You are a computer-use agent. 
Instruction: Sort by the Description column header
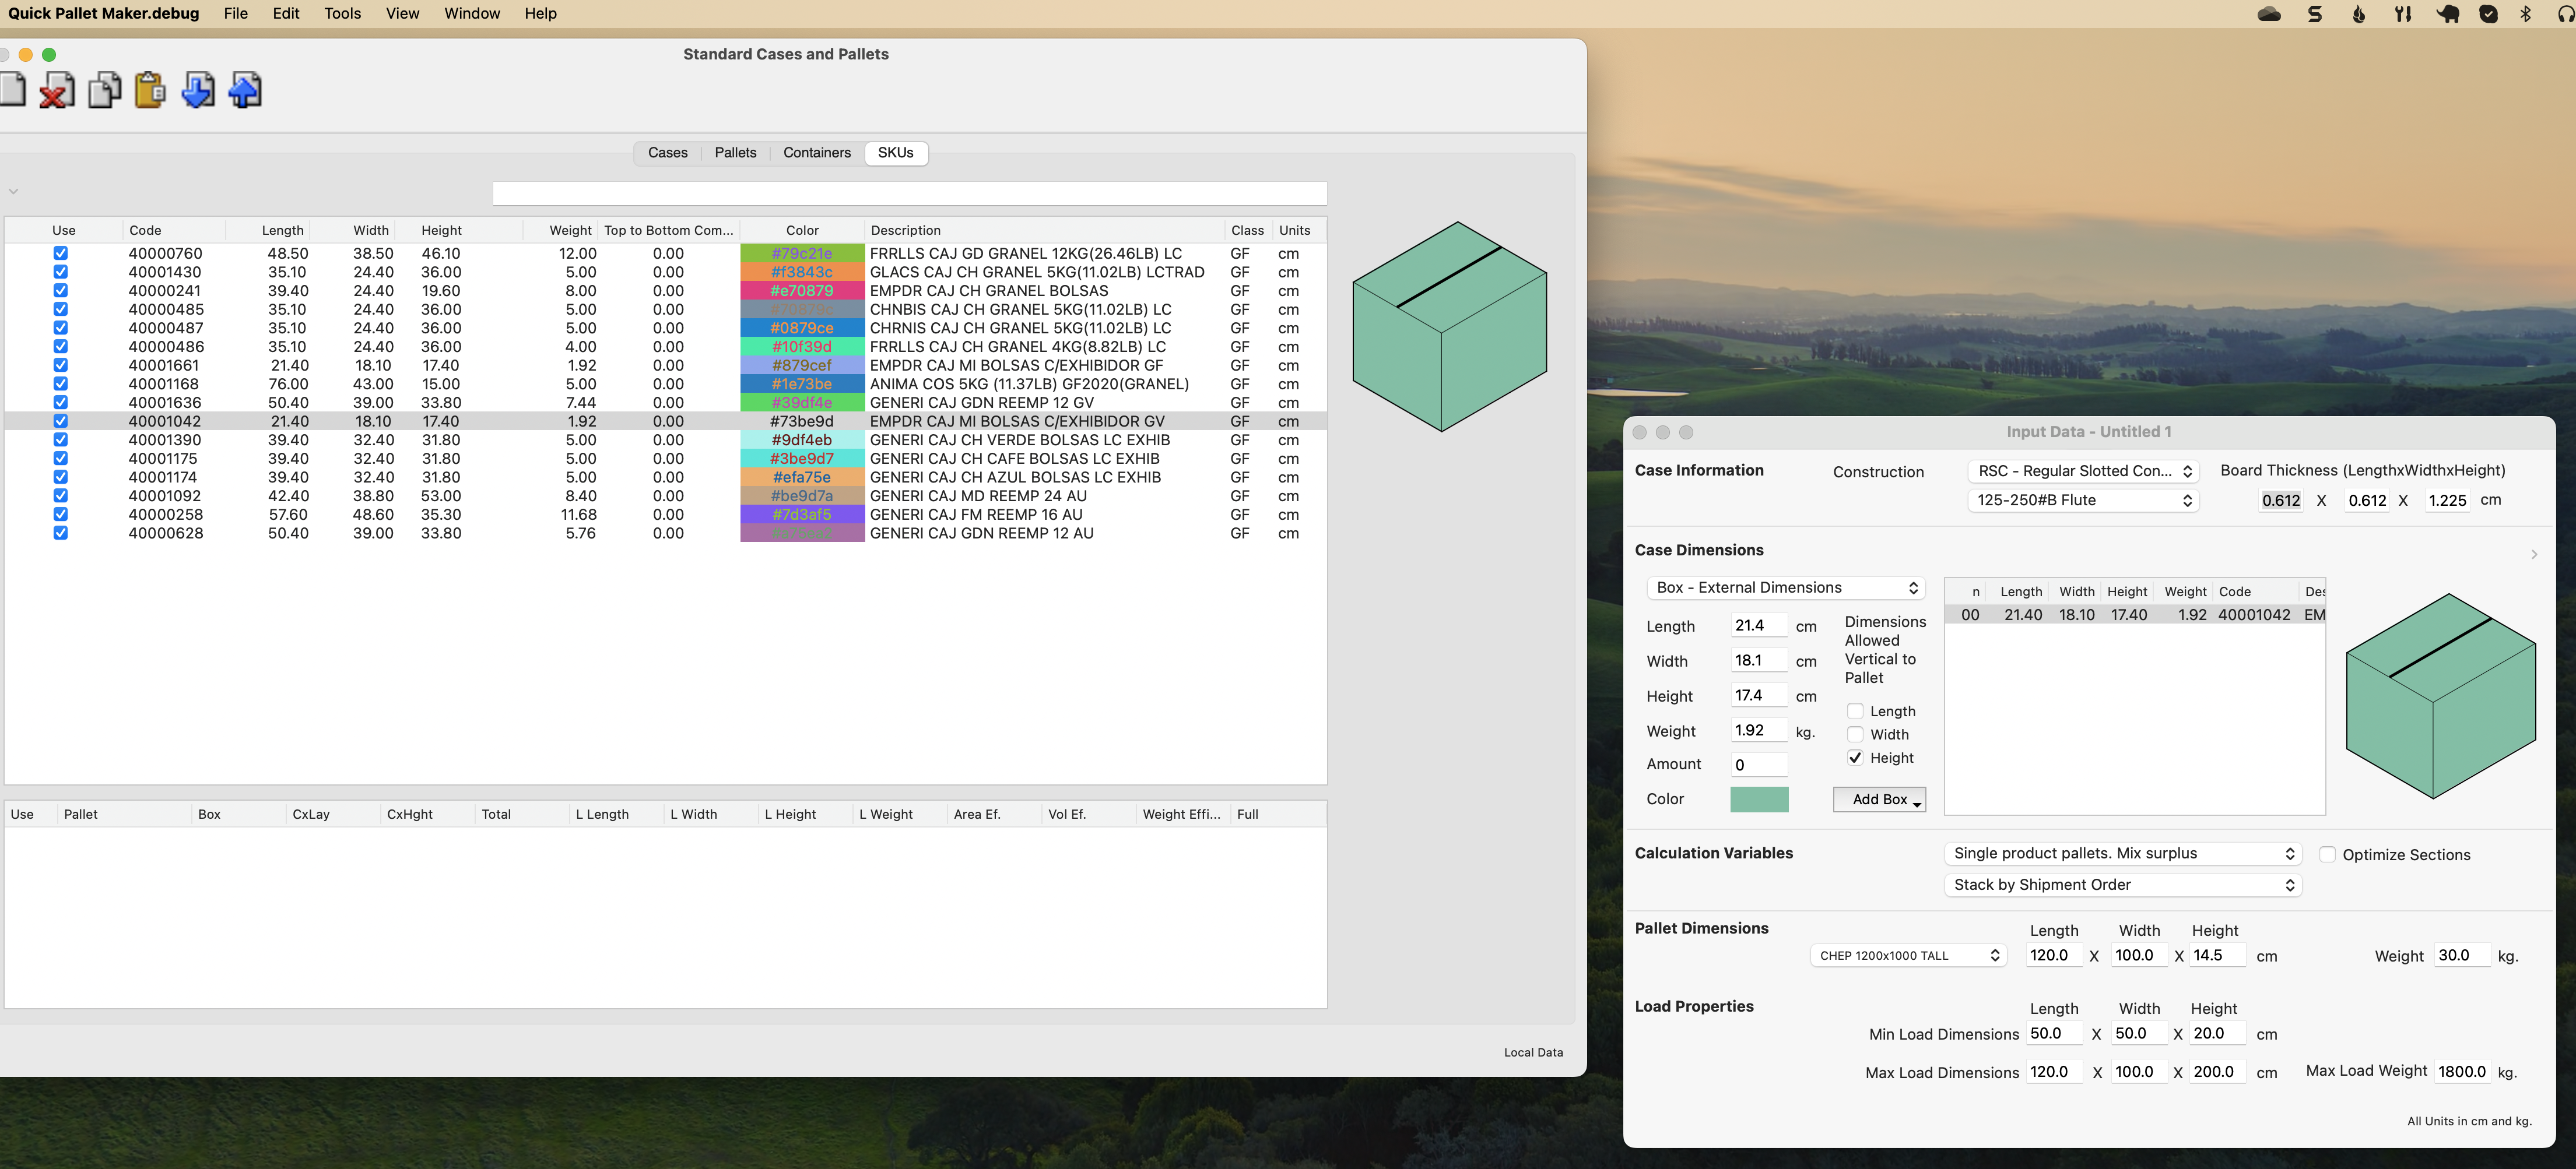tap(1044, 231)
